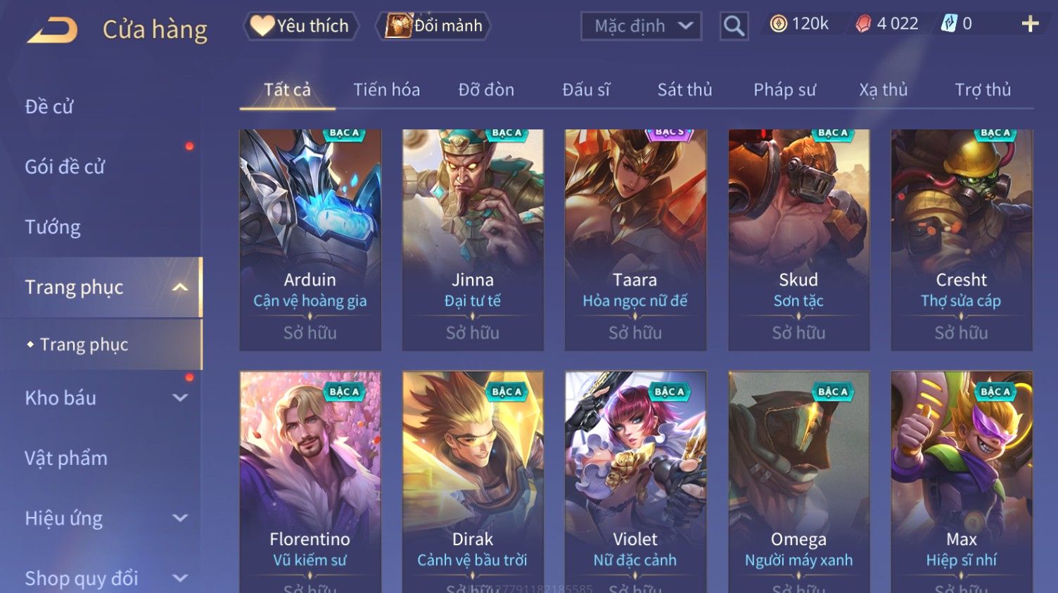Switch to the Pháp sư tab
Viewport: 1058px width, 593px height.
click(x=784, y=90)
